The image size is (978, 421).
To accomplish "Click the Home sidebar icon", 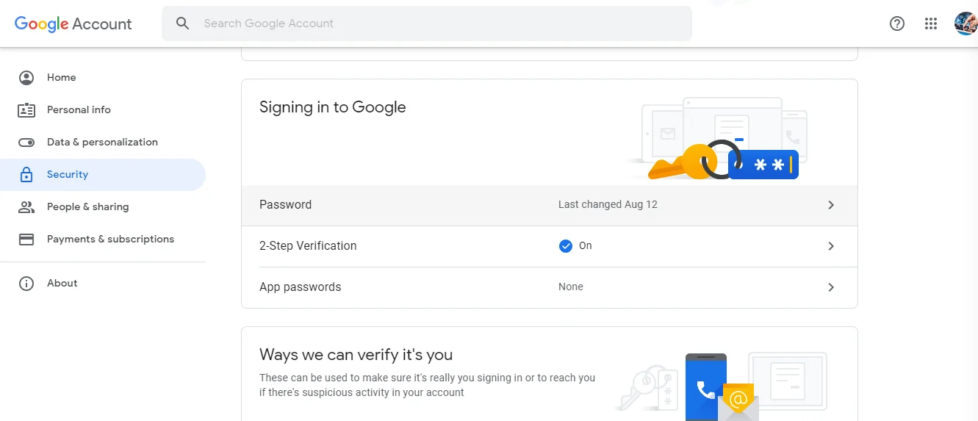I will pyautogui.click(x=26, y=78).
